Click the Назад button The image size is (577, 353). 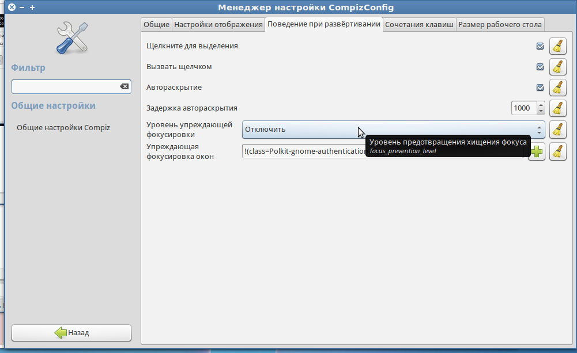point(71,333)
